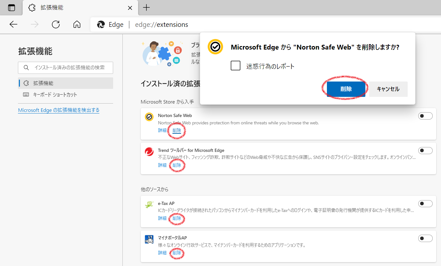The height and width of the screenshot is (266, 441).
Task: Click the Norton Safe Web extension icon
Action: [149, 117]
